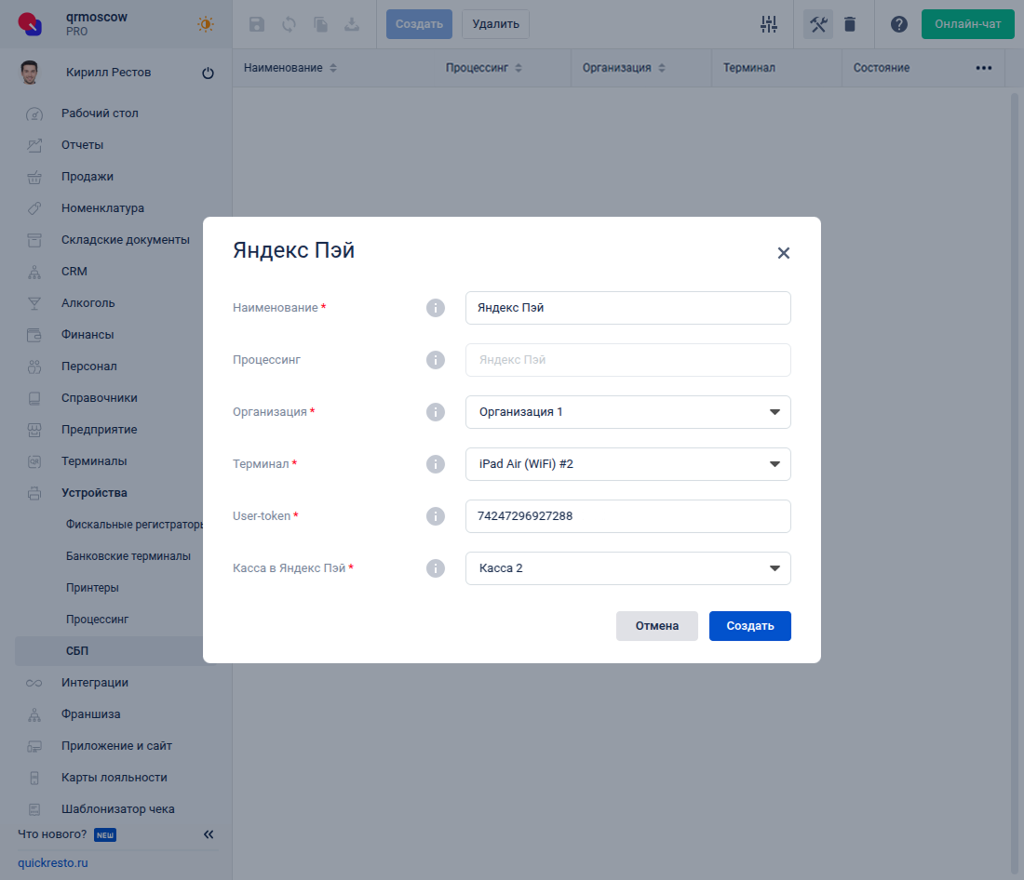Open the tools wrench icon in toolbar
This screenshot has height=880, width=1024.
[x=818, y=24]
